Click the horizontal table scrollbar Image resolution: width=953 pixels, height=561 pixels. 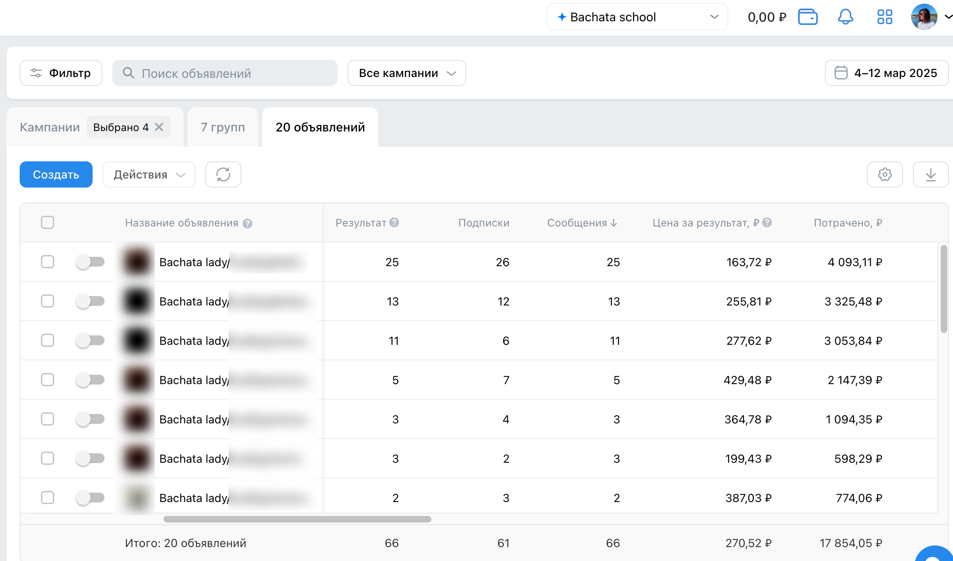[x=297, y=519]
